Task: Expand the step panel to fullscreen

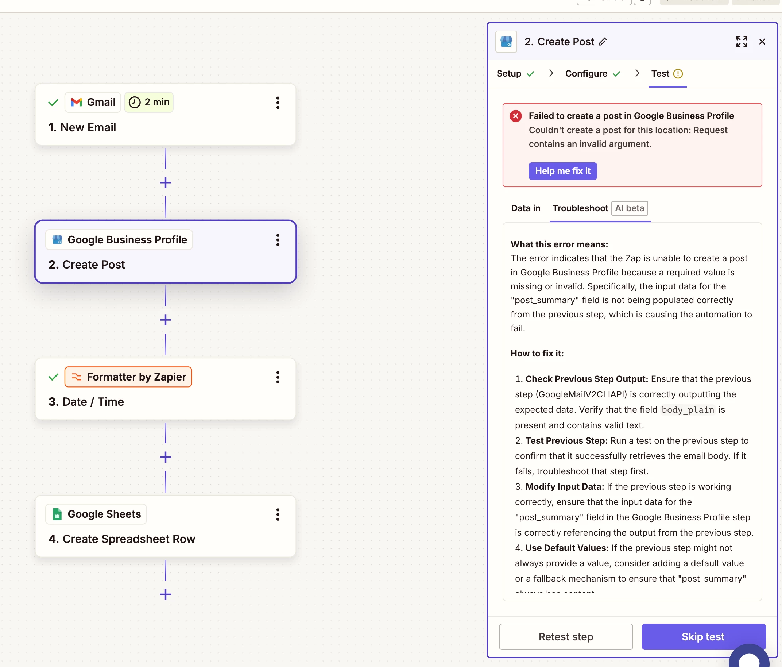Action: 741,42
